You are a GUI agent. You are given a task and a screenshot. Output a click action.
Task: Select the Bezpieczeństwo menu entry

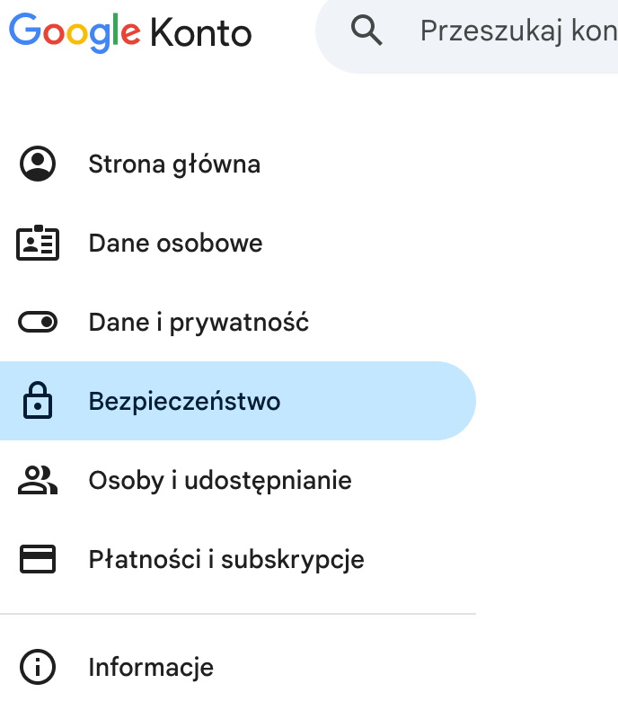pos(184,401)
